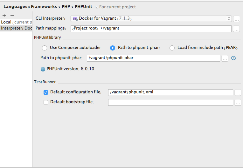This screenshot has width=243, height=168.
Task: Refresh PHPUnit version with reload icon
Action: (233, 58)
